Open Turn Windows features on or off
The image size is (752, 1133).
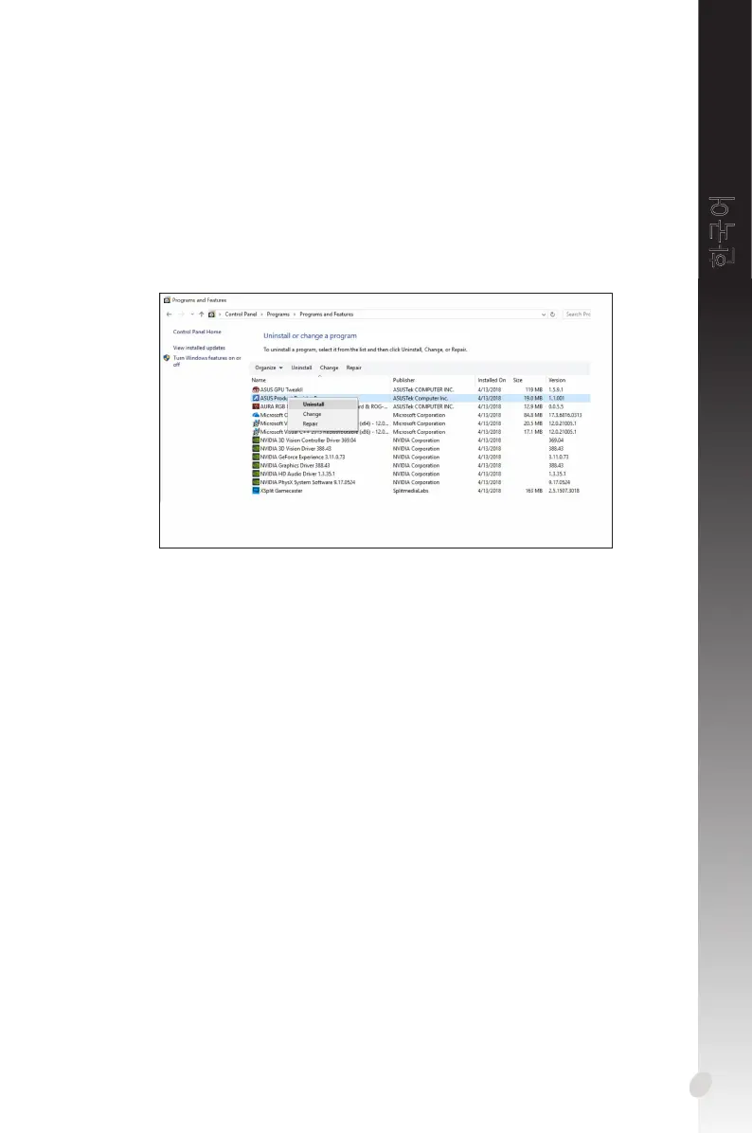207,361
